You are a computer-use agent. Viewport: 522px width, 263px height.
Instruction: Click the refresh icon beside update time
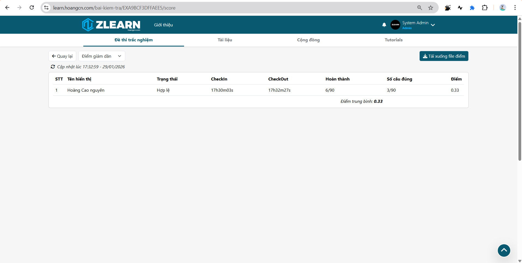pos(53,67)
